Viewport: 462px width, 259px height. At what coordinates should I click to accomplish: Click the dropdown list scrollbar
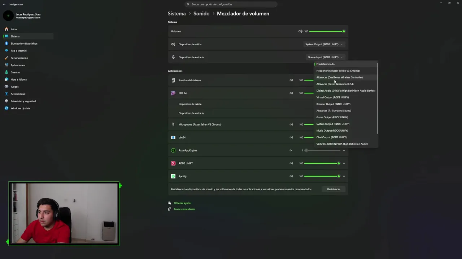click(378, 99)
